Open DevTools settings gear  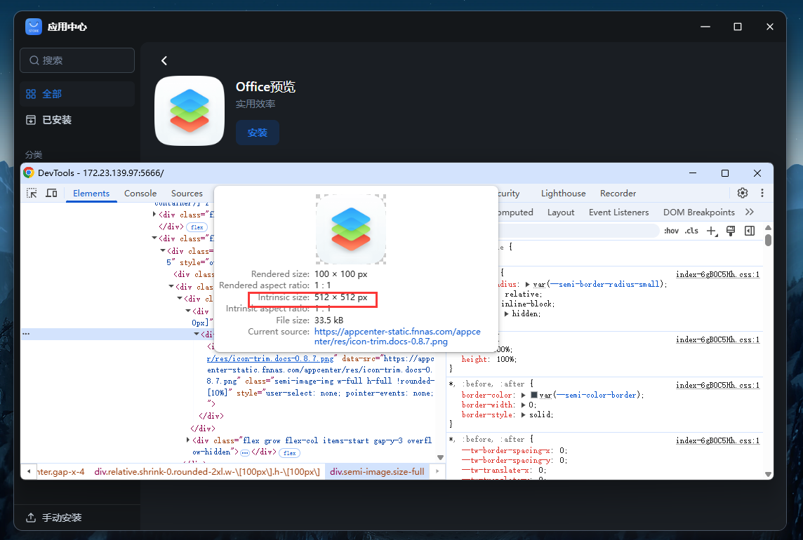pyautogui.click(x=743, y=193)
